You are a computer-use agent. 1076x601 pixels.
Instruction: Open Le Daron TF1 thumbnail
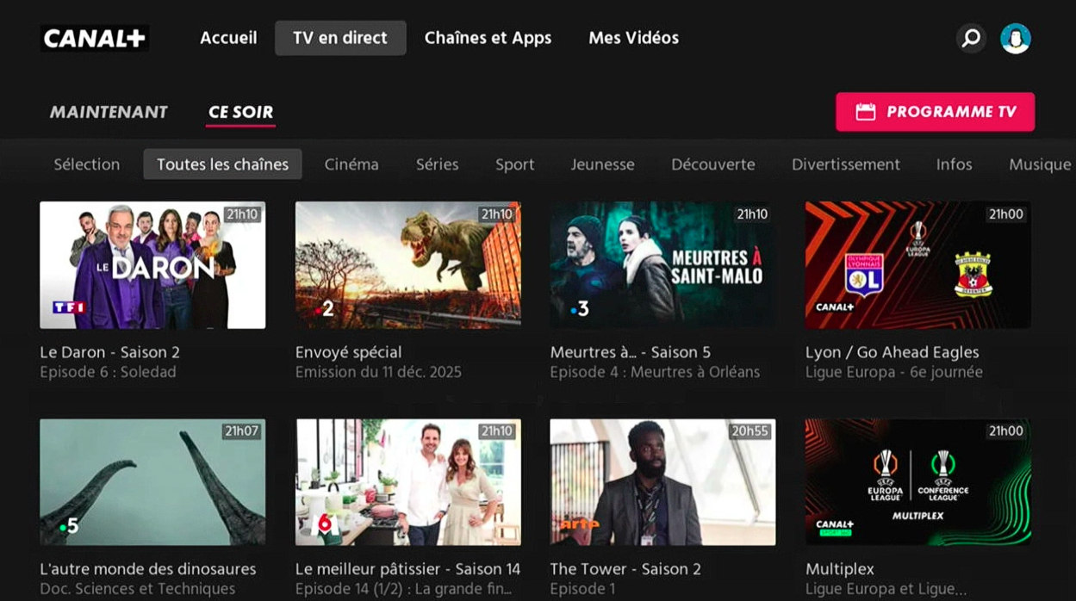tap(152, 265)
